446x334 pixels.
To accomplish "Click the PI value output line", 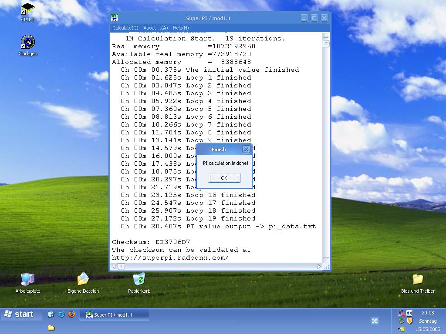I will [218, 226].
